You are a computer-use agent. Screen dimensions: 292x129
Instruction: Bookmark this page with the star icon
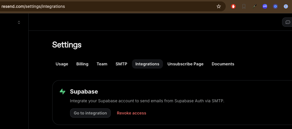click(219, 6)
